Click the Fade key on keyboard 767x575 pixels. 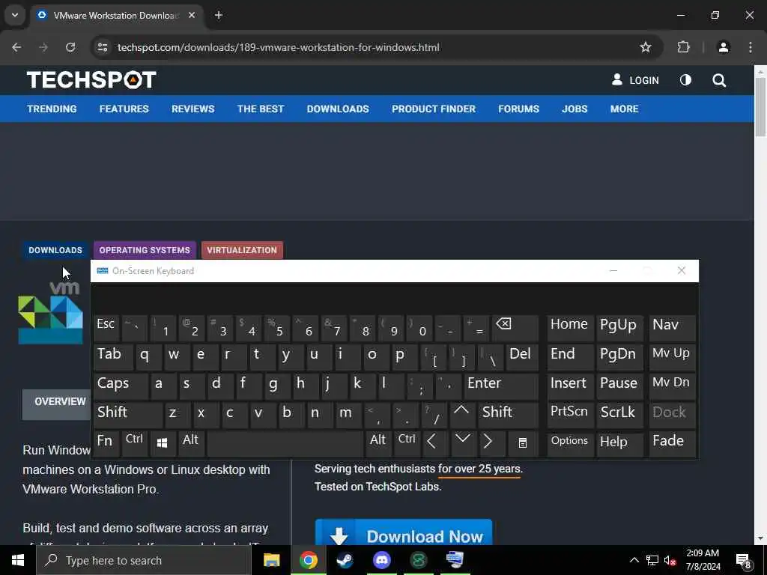pyautogui.click(x=672, y=443)
